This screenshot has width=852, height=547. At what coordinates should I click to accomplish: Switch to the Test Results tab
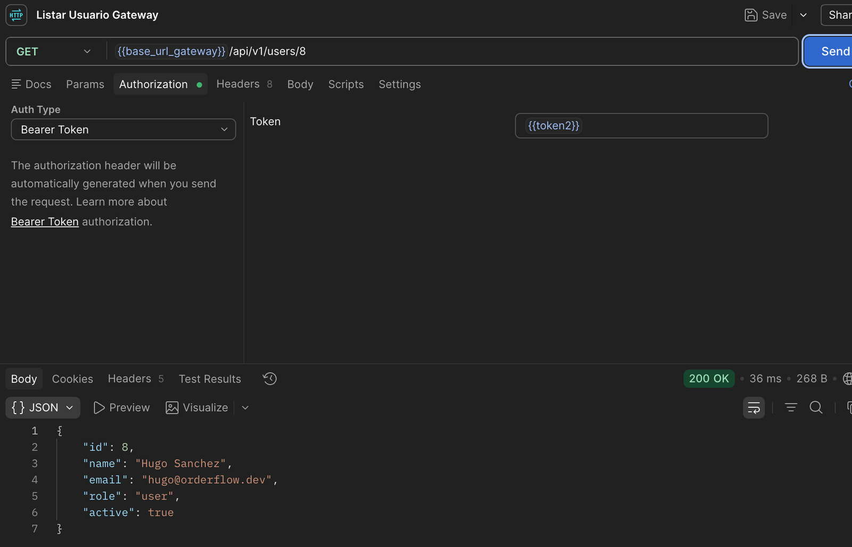pos(210,379)
